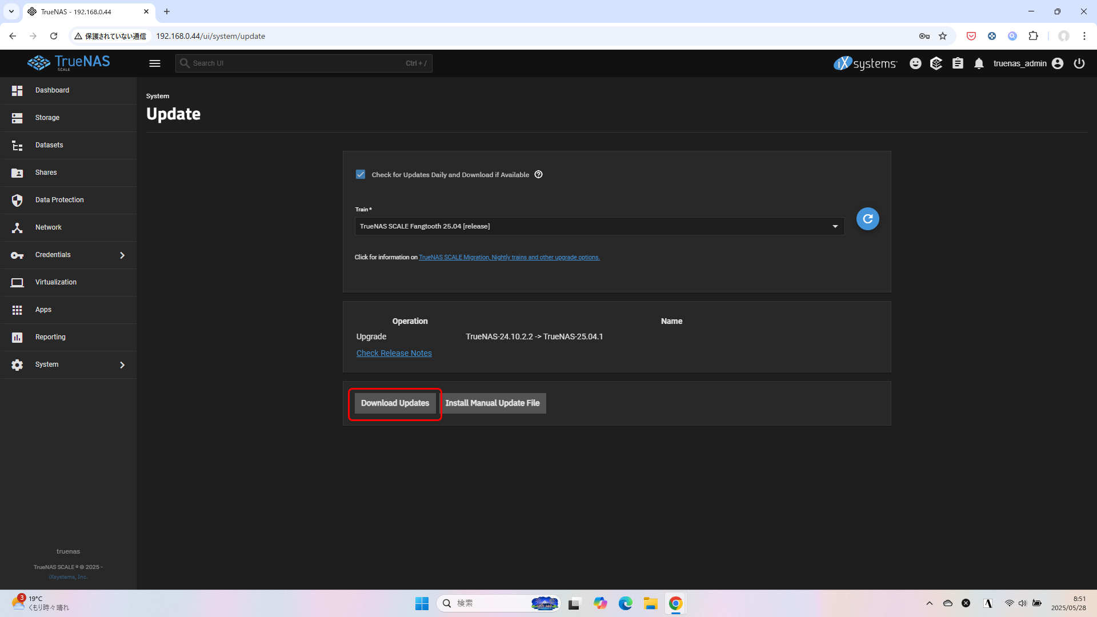Open Reporting in sidebar
This screenshot has width=1097, height=617.
tap(69, 337)
